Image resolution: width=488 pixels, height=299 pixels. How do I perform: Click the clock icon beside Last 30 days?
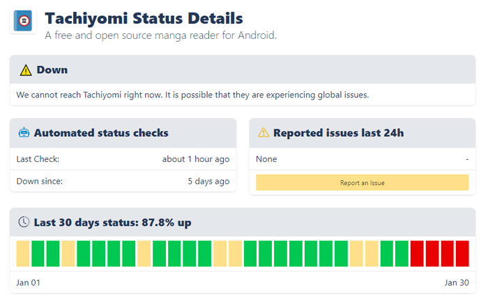(24, 223)
